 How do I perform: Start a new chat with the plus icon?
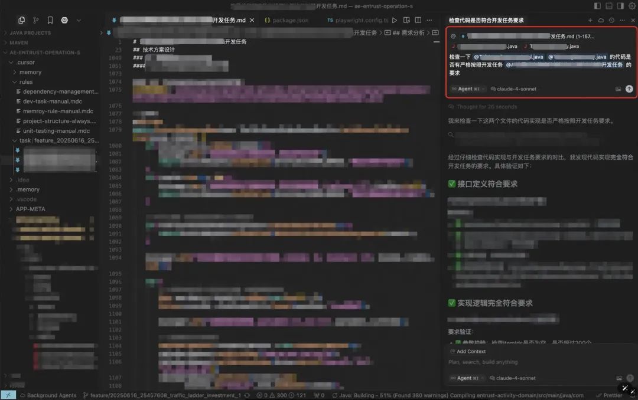click(x=590, y=19)
